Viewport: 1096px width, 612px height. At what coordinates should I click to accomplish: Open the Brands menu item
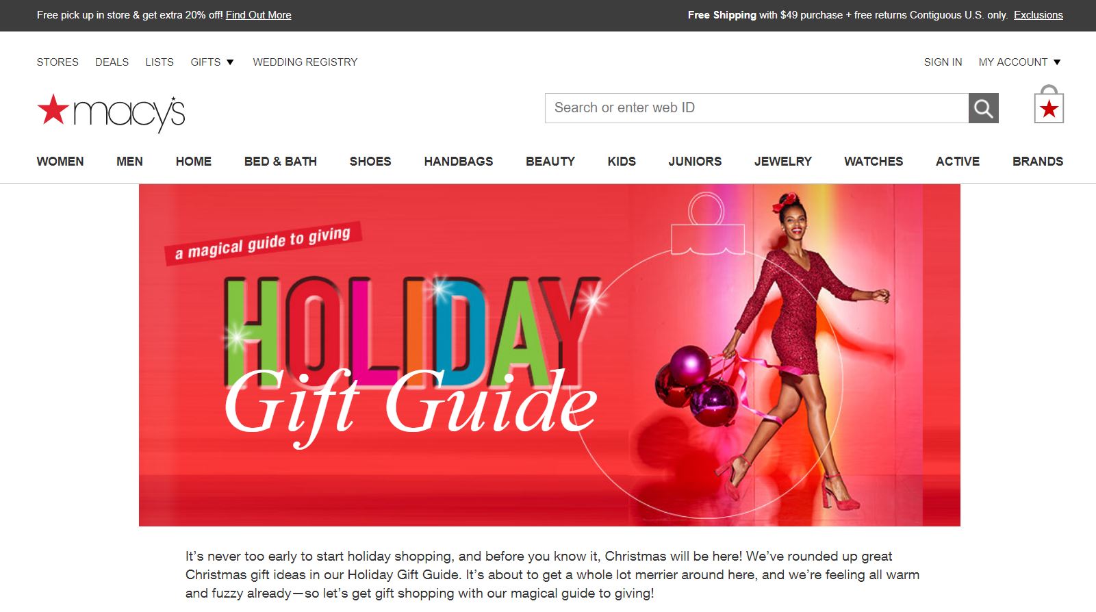tap(1038, 162)
